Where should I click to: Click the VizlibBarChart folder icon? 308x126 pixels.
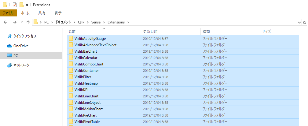pyautogui.click(x=71, y=51)
